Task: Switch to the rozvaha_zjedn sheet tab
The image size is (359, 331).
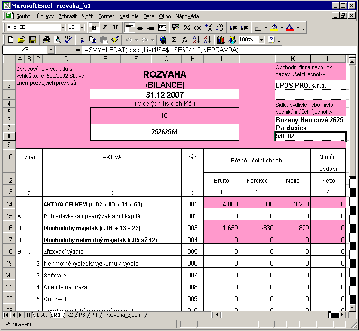Action: 123,314
